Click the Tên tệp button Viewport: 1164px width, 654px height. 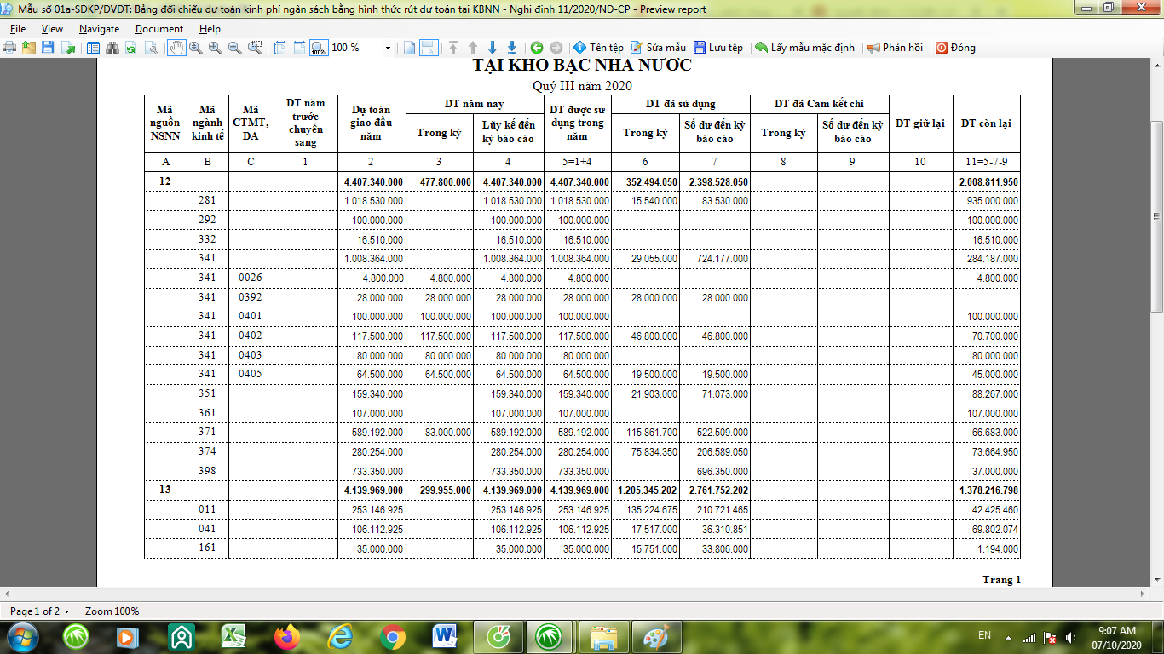[x=598, y=48]
